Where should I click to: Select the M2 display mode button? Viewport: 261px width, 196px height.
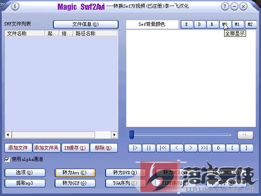tap(250, 24)
